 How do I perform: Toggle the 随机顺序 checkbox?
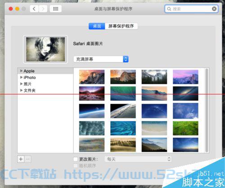[x=76, y=166]
